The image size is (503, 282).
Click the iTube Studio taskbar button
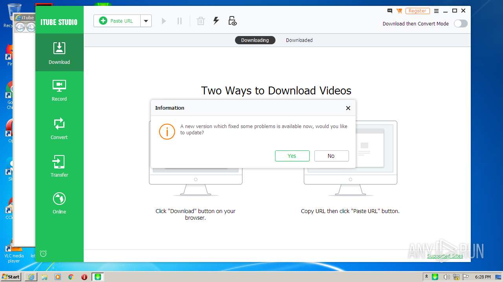tap(98, 277)
